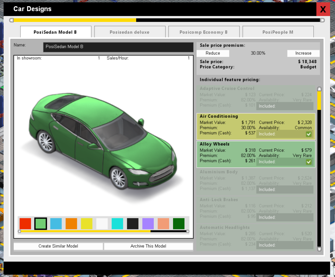Increase the sale price premium

click(303, 53)
